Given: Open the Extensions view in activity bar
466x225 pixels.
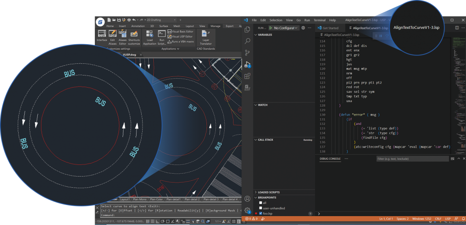Looking at the screenshot, I should (247, 76).
